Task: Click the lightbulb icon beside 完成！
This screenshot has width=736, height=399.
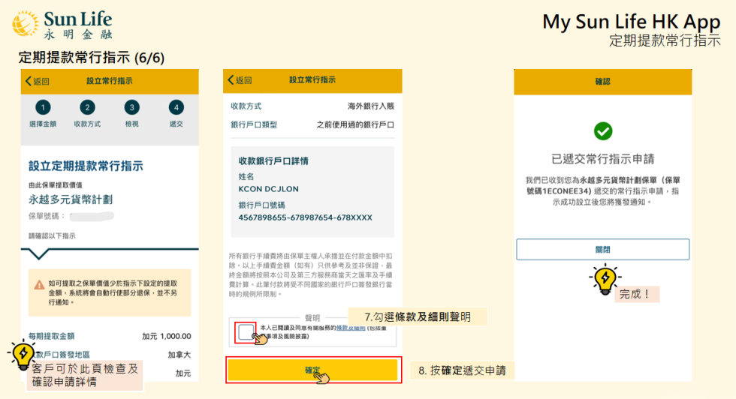Action: (604, 279)
